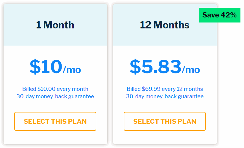This screenshot has height=148, width=244.
Task: Select the 1 Month plan button
Action: 55,121
